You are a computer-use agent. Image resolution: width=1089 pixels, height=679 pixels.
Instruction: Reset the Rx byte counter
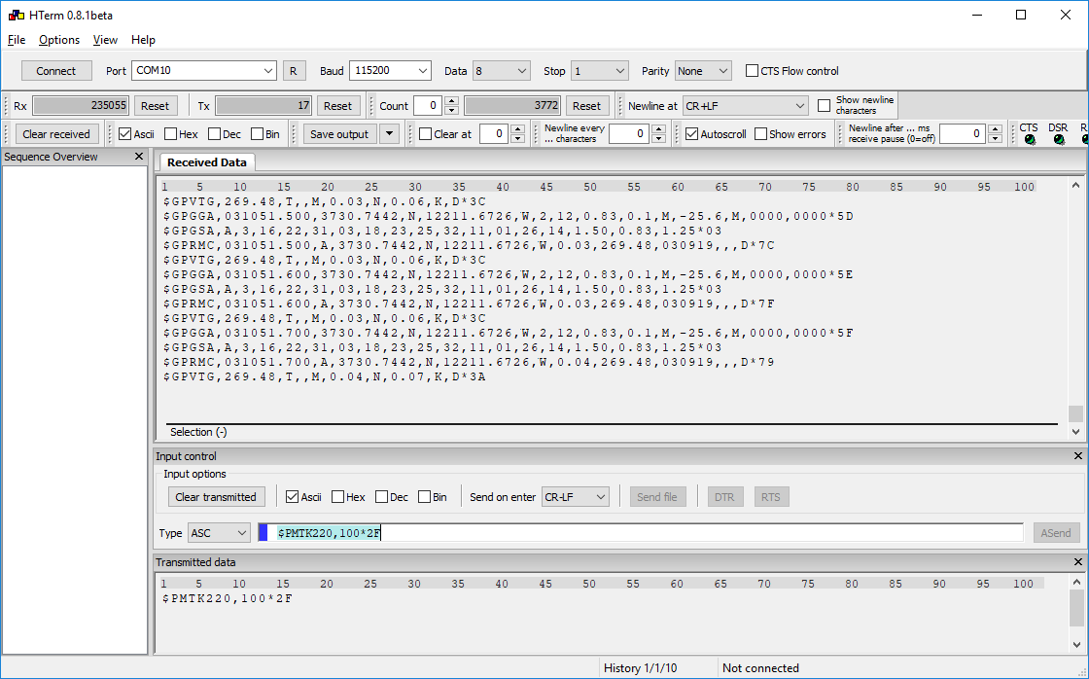click(155, 106)
